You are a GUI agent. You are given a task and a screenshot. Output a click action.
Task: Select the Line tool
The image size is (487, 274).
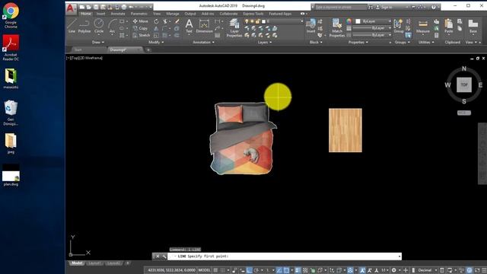pos(72,26)
